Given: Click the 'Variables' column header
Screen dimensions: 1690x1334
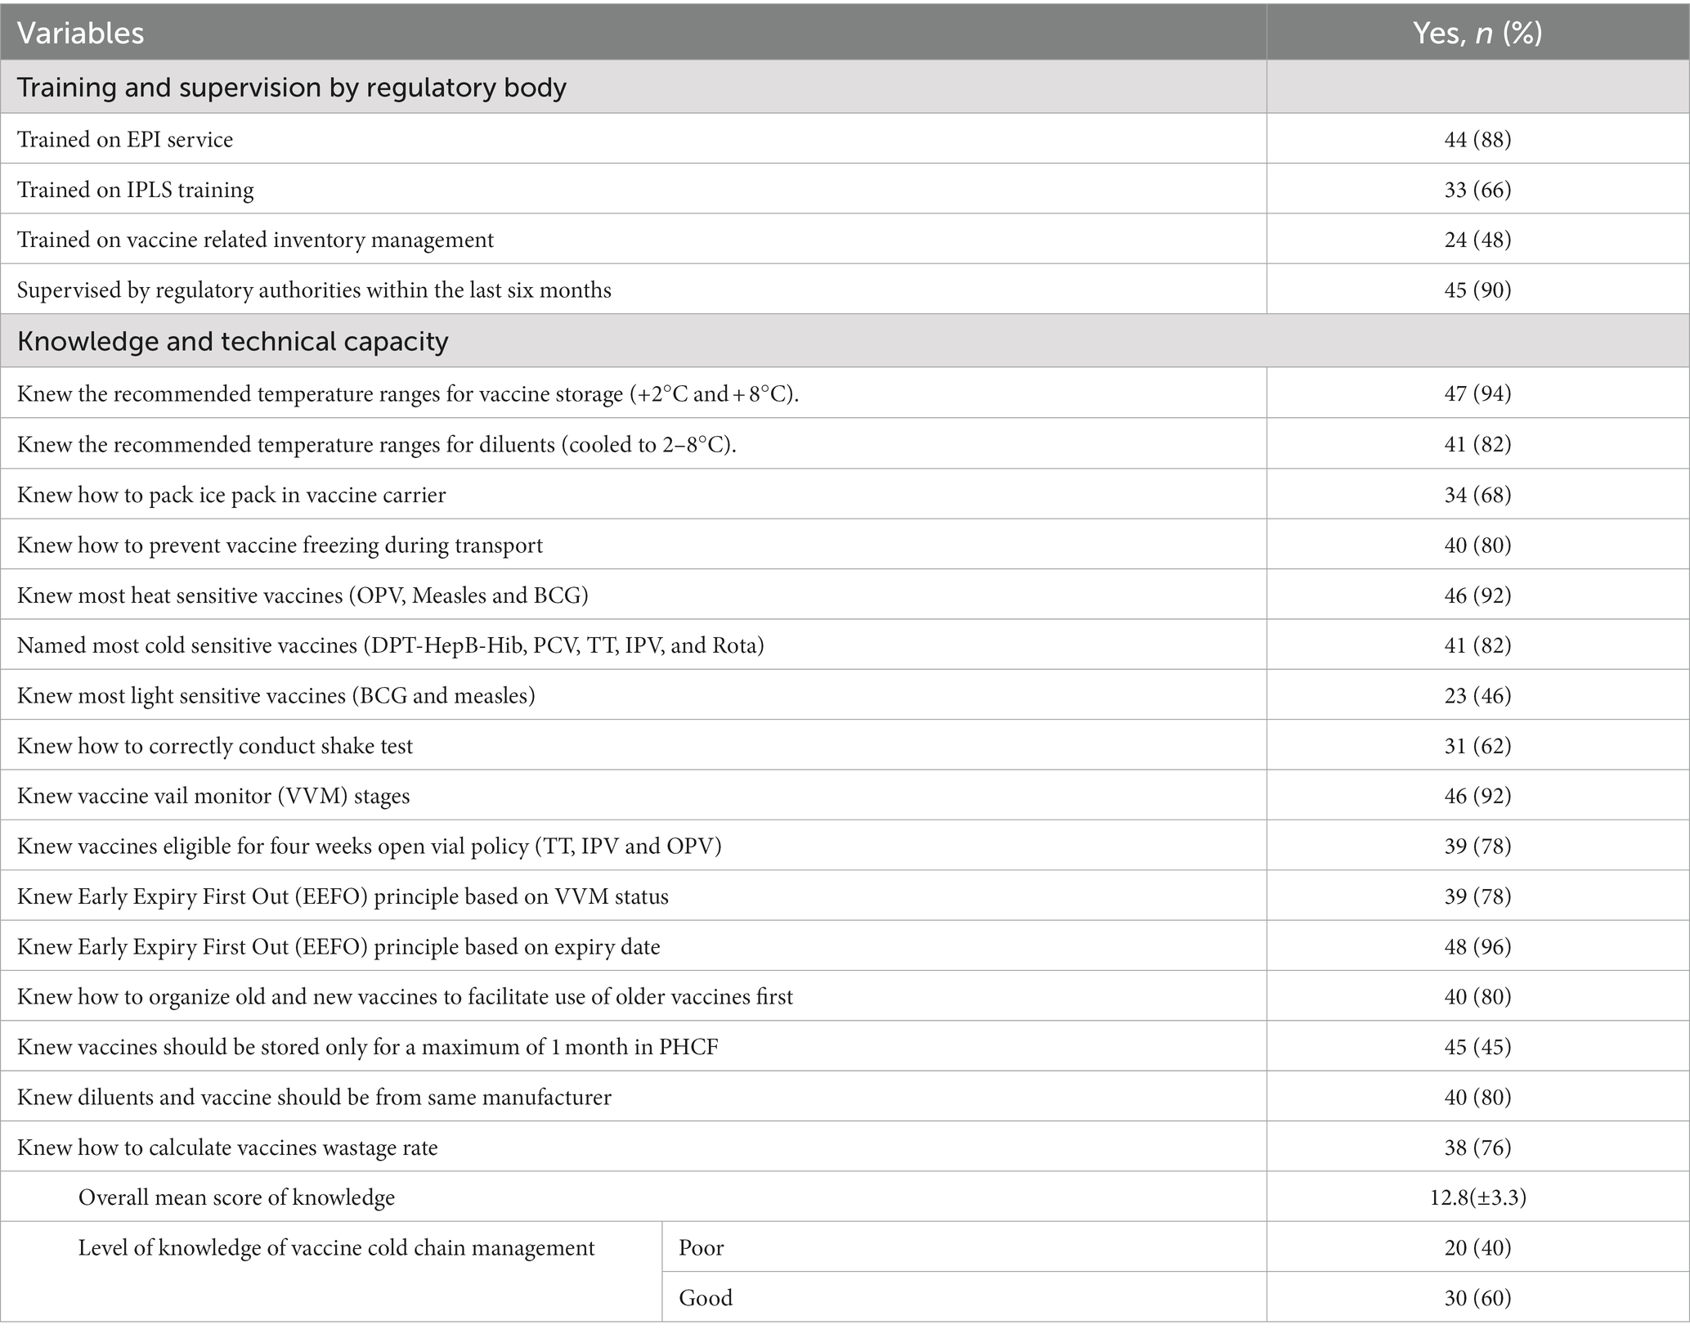Looking at the screenshot, I should click(80, 33).
